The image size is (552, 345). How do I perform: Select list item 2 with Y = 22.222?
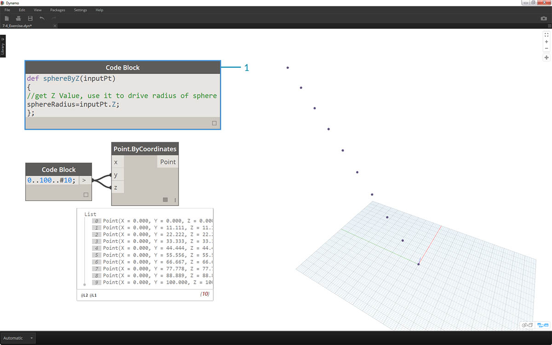[152, 235]
